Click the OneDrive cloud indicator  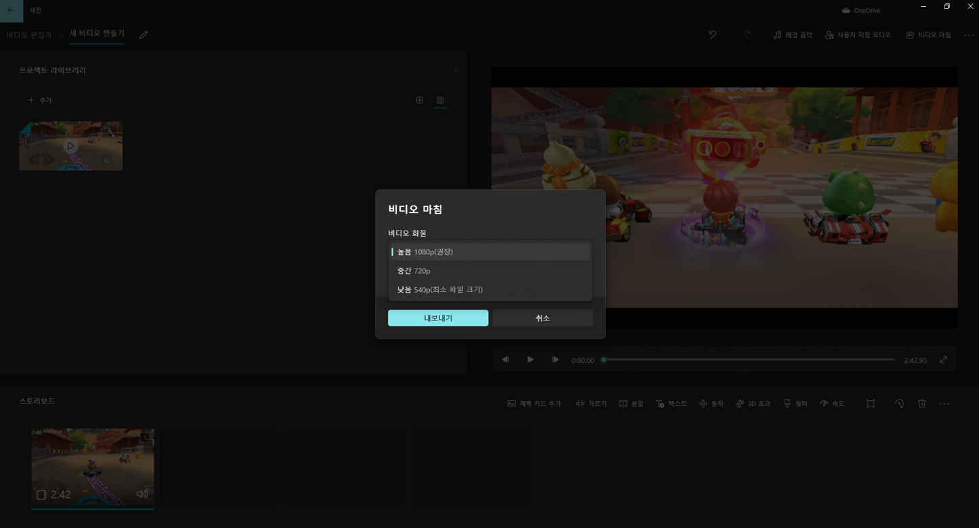pyautogui.click(x=861, y=11)
